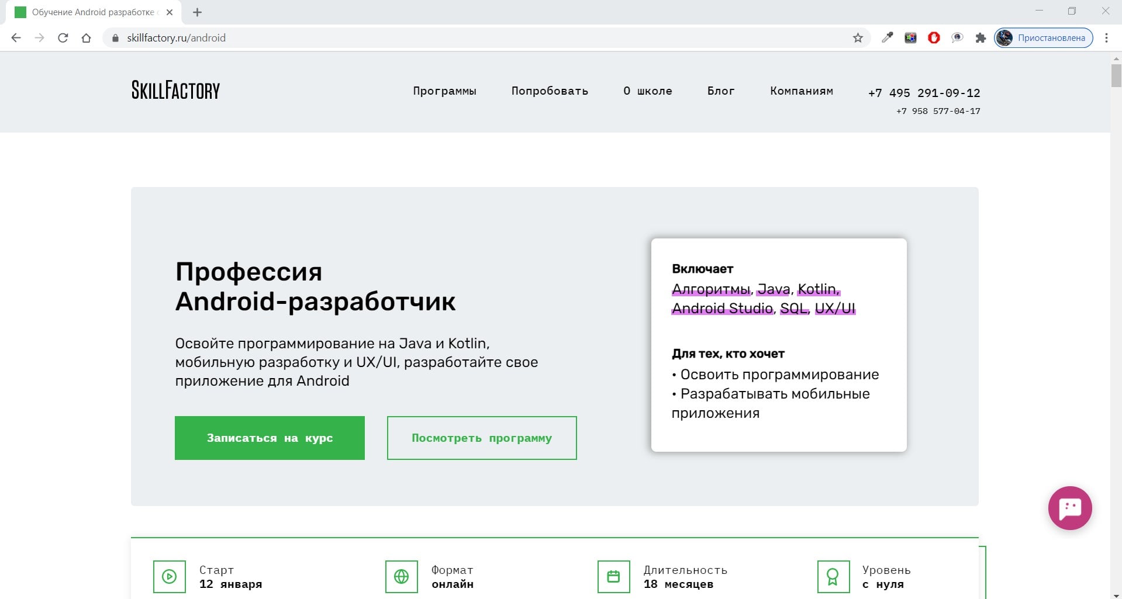The width and height of the screenshot is (1122, 599).
Task: Open the red Opera-style extension
Action: point(934,38)
